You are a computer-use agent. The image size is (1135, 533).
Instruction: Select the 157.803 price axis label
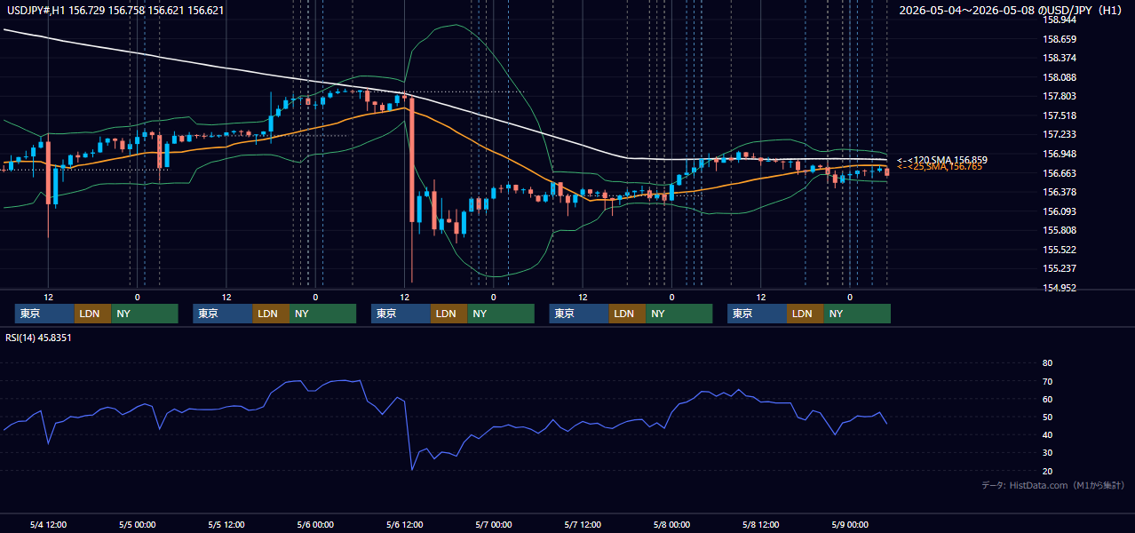(1059, 96)
